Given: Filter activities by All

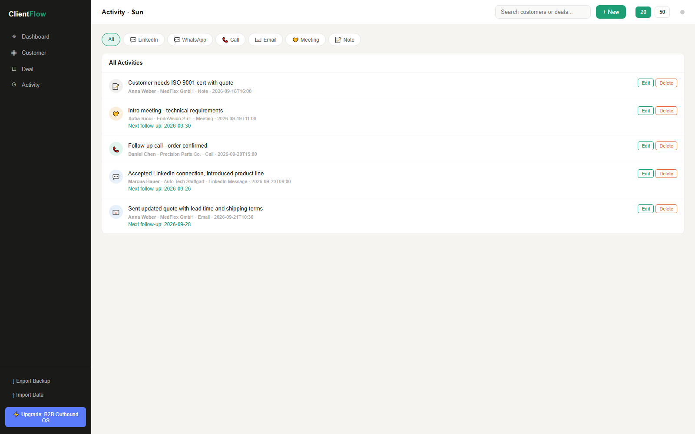Looking at the screenshot, I should pyautogui.click(x=111, y=39).
